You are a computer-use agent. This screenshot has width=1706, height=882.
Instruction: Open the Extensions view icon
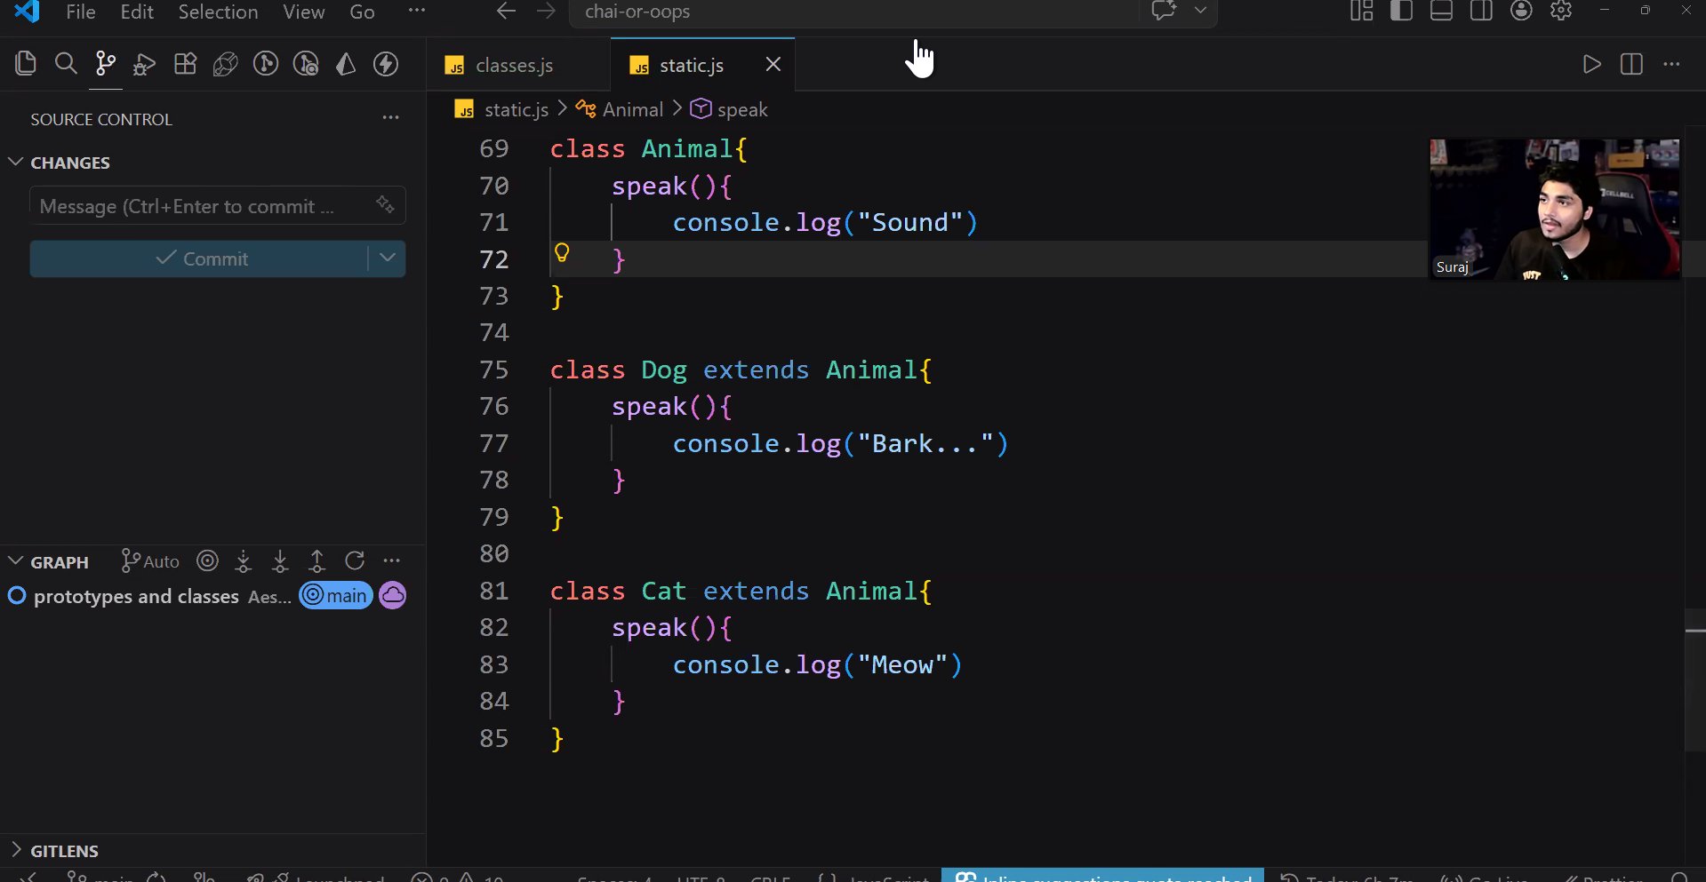(x=185, y=64)
